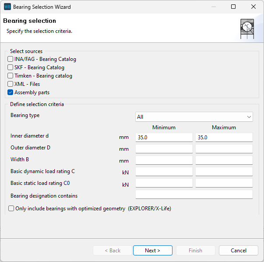The height and width of the screenshot is (262, 264).
Task: Open the Bearing type dropdown
Action: click(194, 117)
